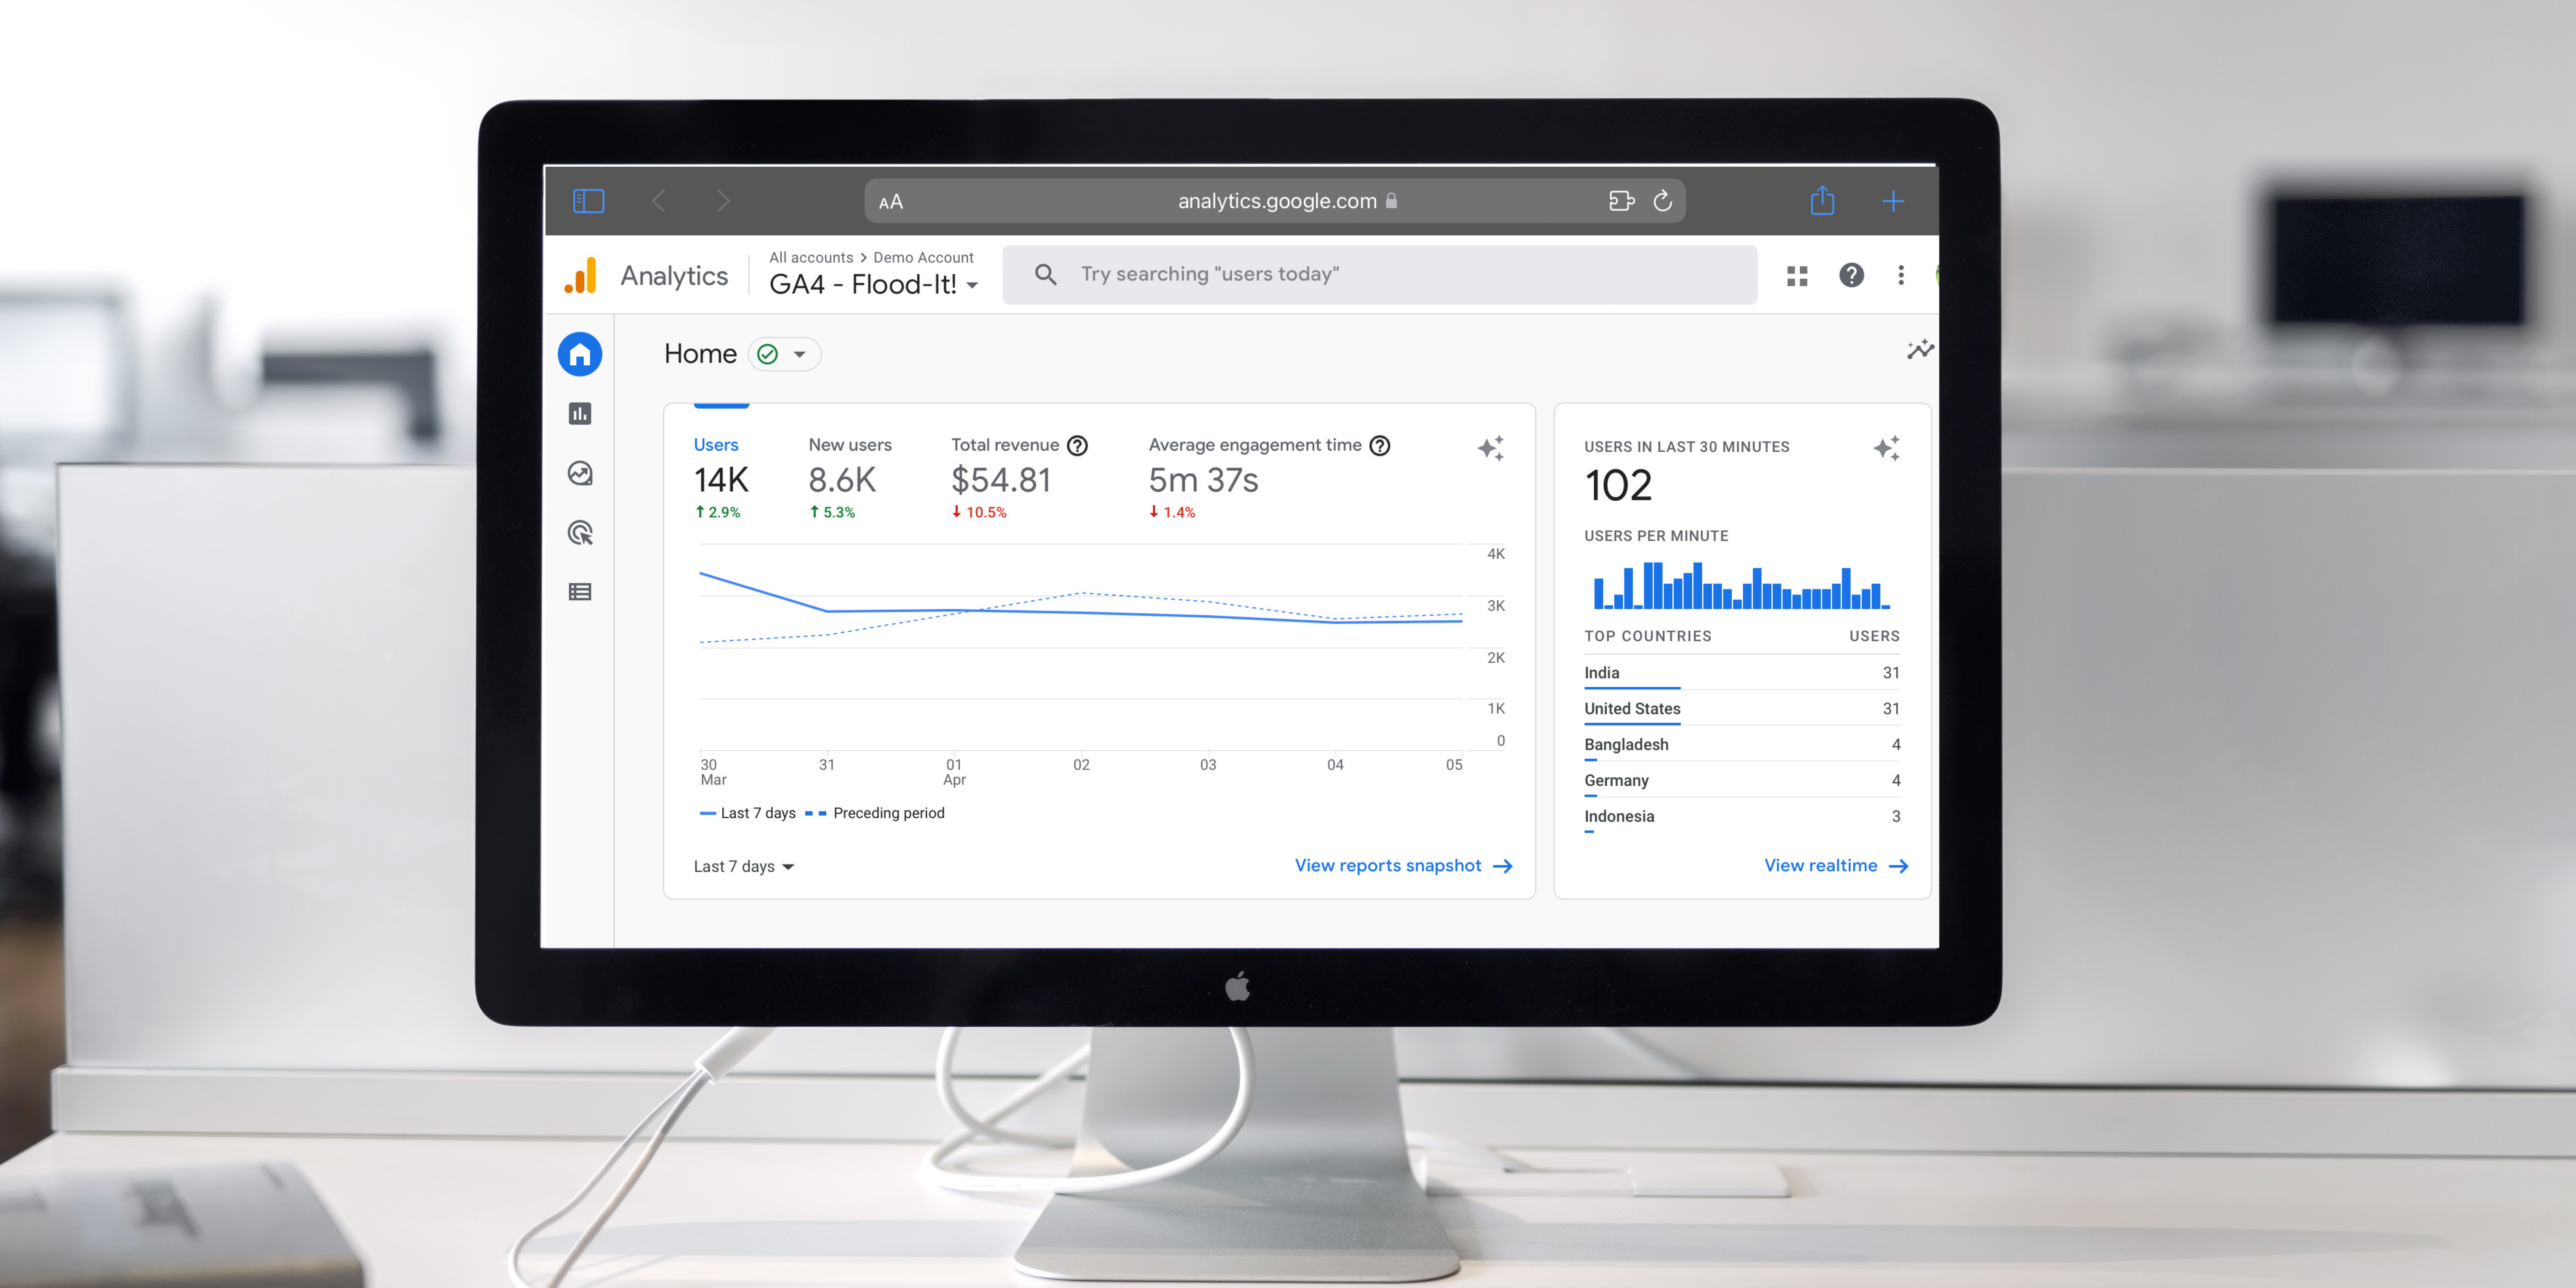Click the Germany country row
This screenshot has width=2576, height=1288.
(1741, 781)
